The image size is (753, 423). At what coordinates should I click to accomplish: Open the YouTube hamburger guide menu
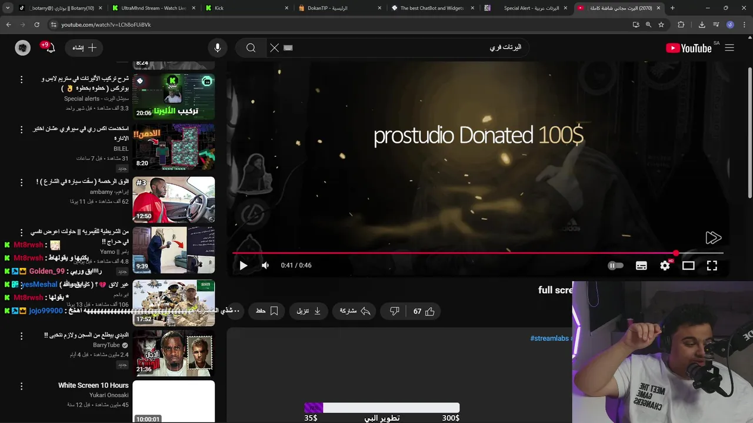click(729, 48)
